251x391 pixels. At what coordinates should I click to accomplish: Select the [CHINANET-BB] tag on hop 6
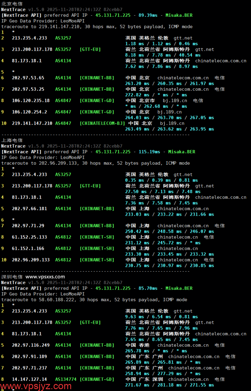[x=97, y=78]
